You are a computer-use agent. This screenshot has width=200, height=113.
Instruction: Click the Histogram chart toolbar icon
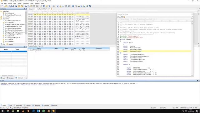[x=84, y=6]
